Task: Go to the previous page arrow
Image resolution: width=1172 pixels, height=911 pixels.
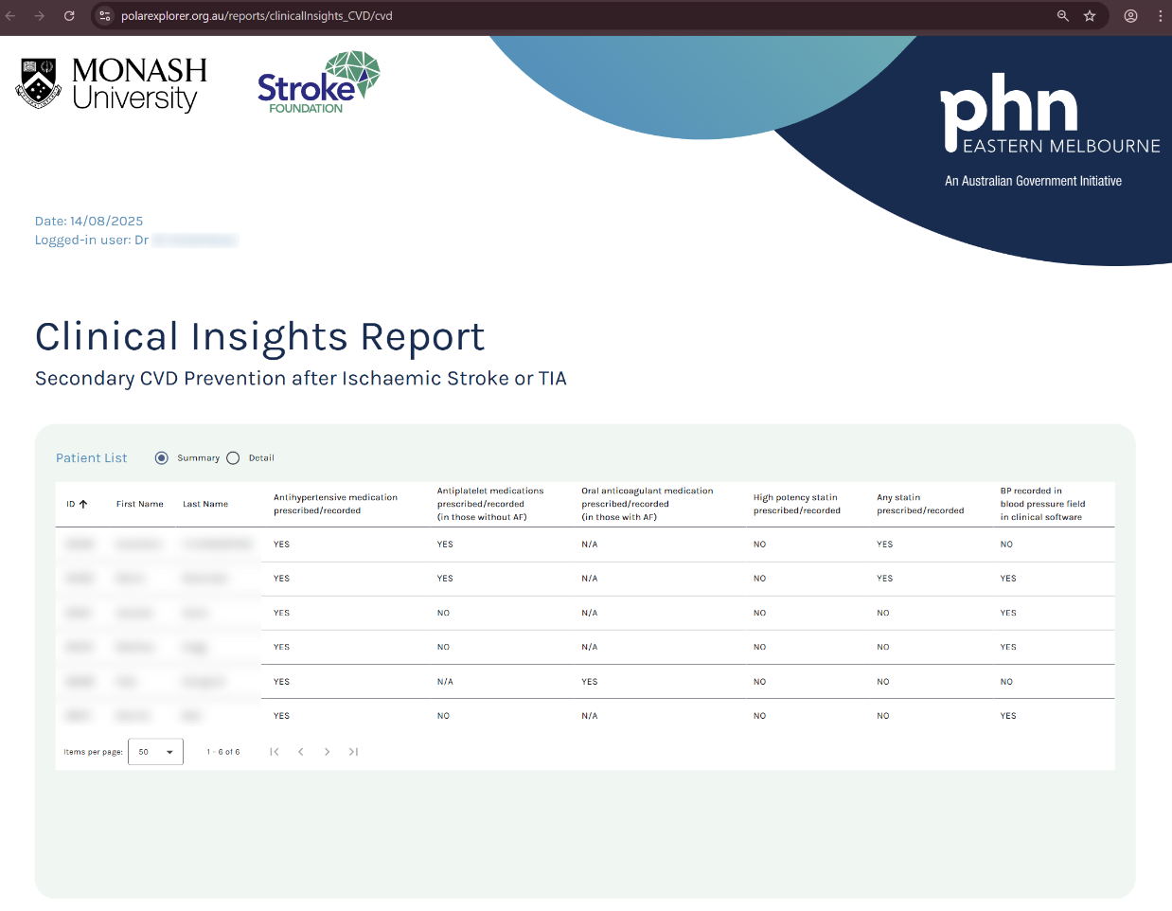Action: 301,752
